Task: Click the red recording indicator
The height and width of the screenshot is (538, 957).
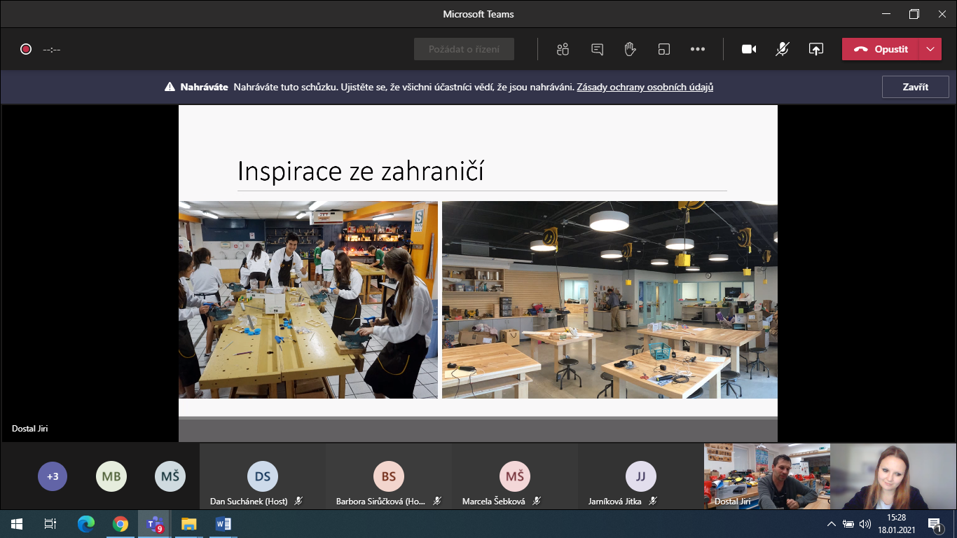Action: coord(26,49)
